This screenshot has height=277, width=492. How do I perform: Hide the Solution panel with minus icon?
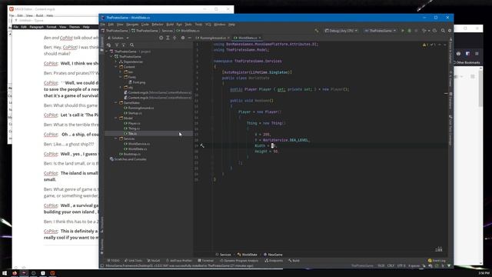[190, 38]
